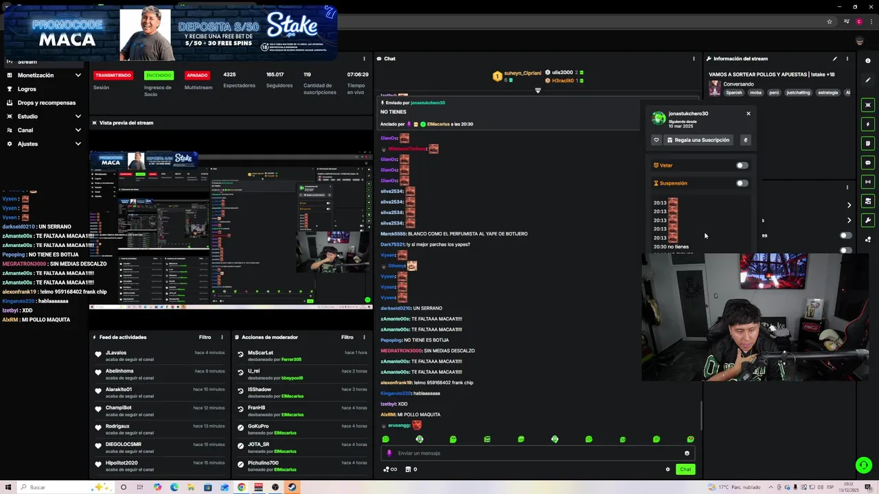Click the stream preview thumbnail
The height and width of the screenshot is (494, 879).
231,228
